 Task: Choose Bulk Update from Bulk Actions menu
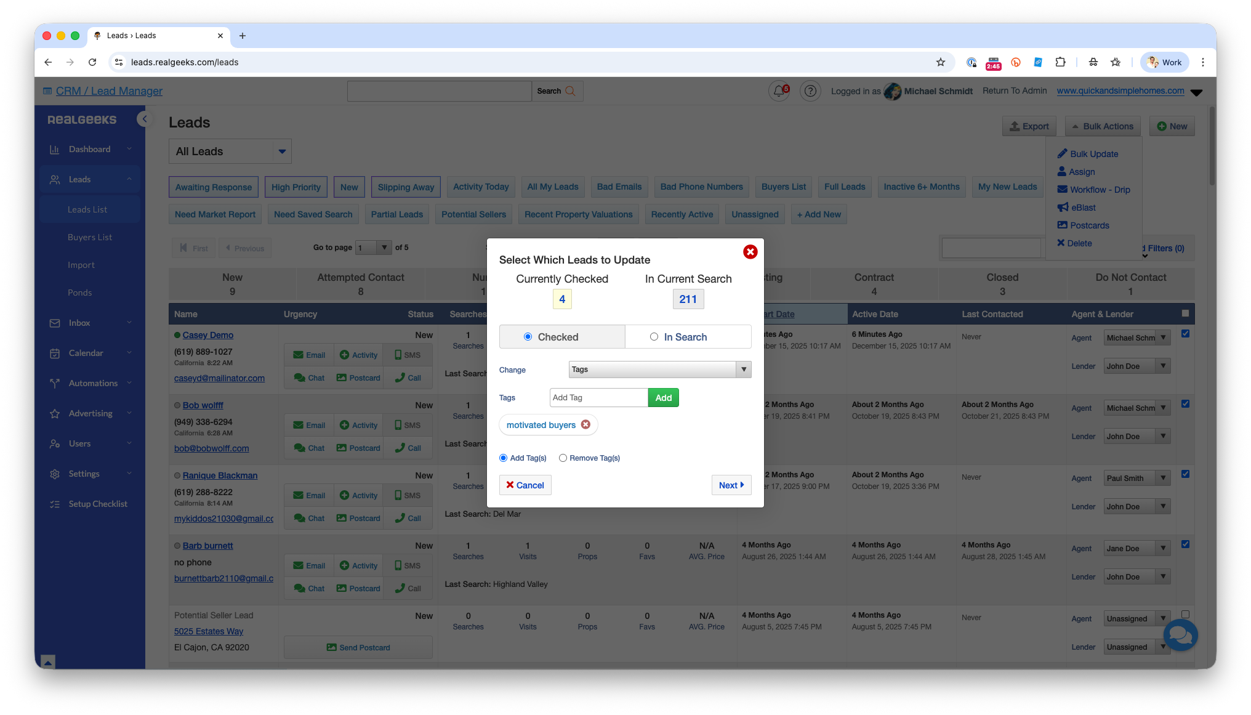coord(1093,154)
